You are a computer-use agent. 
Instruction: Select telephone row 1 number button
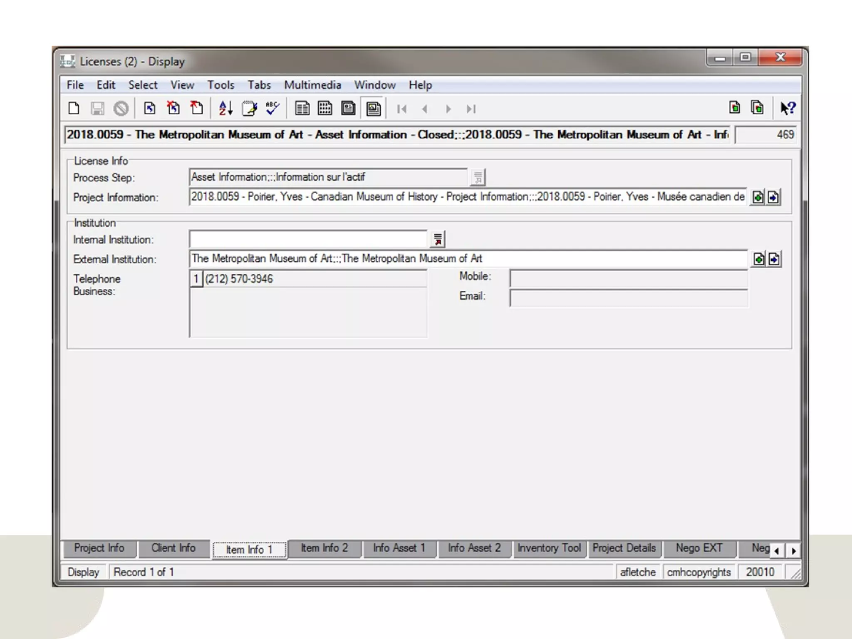pyautogui.click(x=196, y=279)
